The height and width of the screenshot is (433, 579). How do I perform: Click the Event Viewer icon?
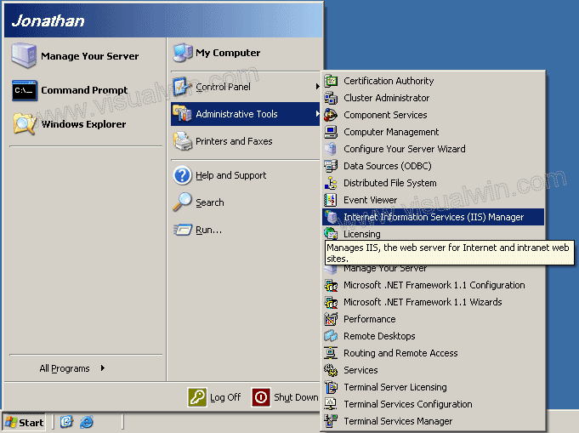coord(331,200)
